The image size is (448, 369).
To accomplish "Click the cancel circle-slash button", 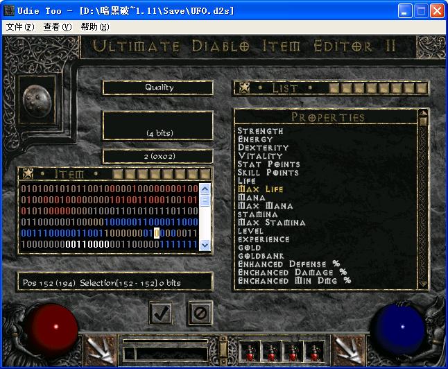I will click(x=200, y=313).
